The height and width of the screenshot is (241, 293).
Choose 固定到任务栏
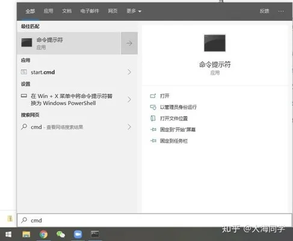pos(174,141)
